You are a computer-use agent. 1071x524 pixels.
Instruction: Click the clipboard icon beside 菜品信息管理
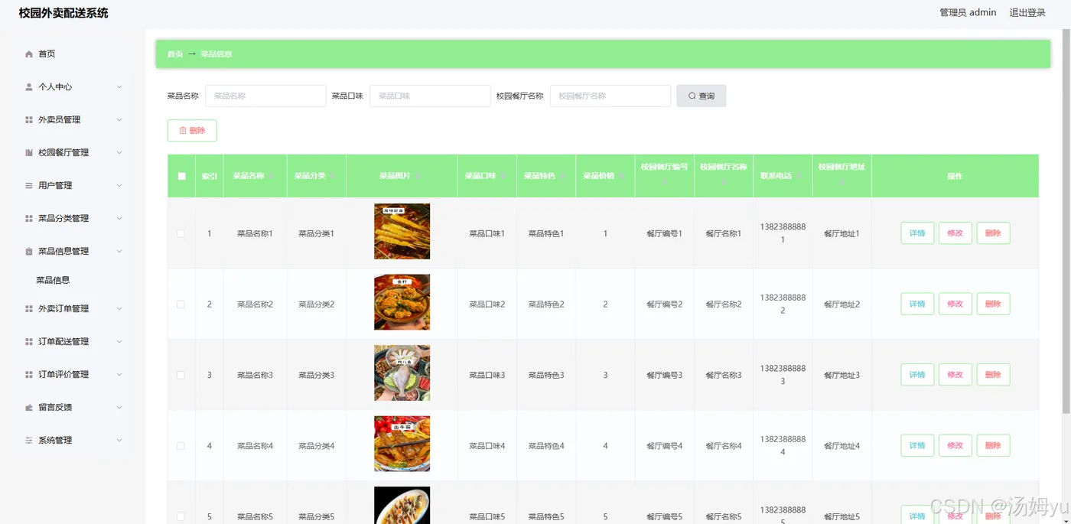(29, 252)
